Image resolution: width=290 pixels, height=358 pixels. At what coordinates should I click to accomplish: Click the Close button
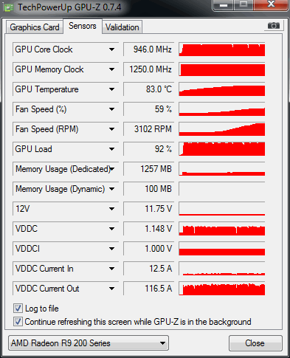click(x=255, y=343)
